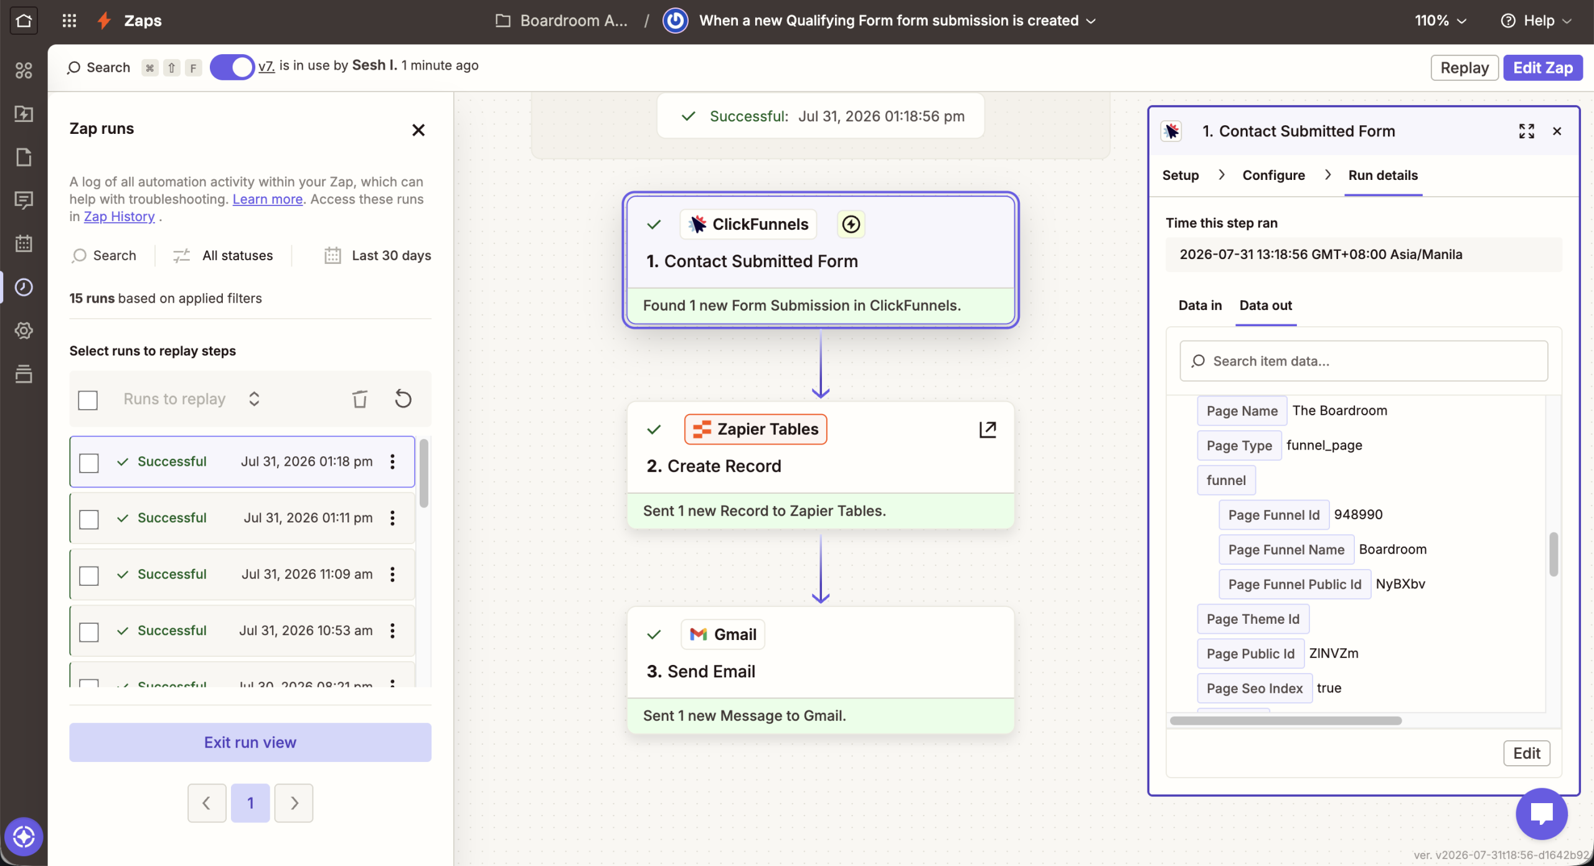Select the Gmail Send Email step
The image size is (1594, 866).
(821, 670)
